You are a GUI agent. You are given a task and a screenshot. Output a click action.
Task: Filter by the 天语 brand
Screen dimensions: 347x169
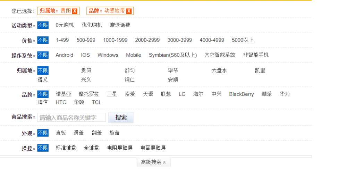148,94
